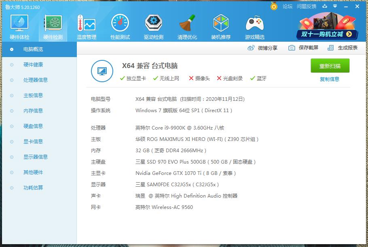
Task: Click the Weibo share icon
Action: tap(251, 48)
